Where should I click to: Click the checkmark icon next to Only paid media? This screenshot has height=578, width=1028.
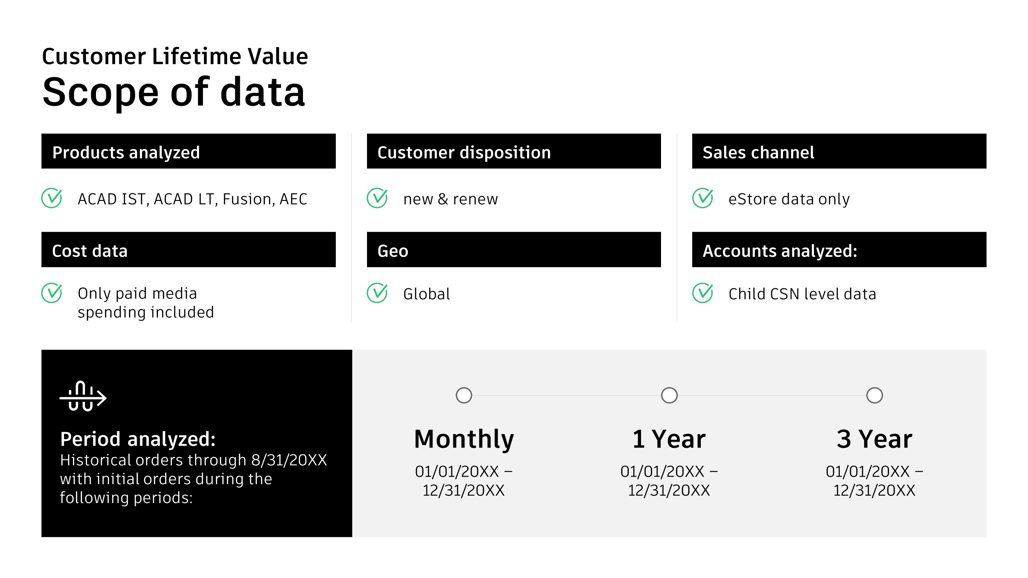[52, 293]
